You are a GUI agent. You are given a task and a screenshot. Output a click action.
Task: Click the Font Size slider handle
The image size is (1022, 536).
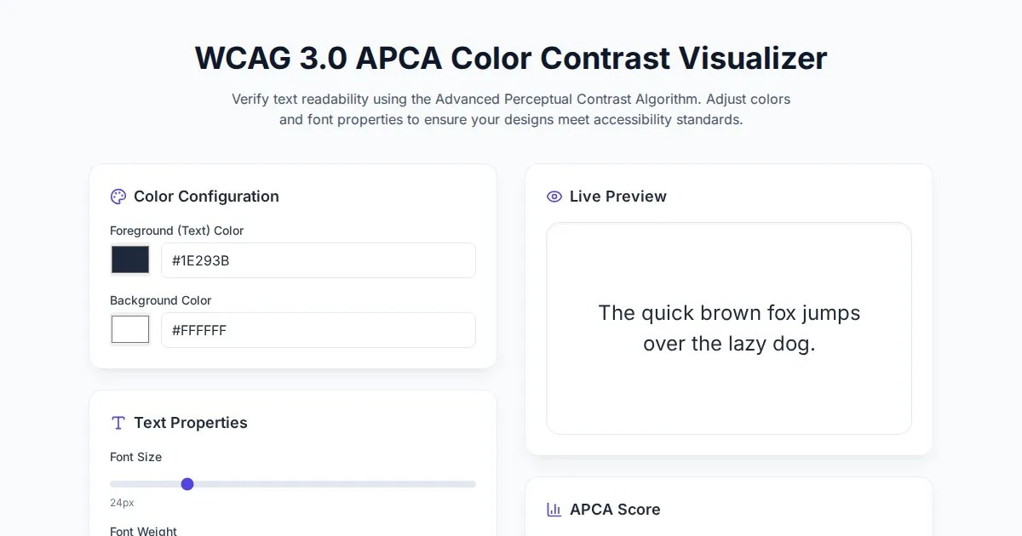tap(187, 484)
